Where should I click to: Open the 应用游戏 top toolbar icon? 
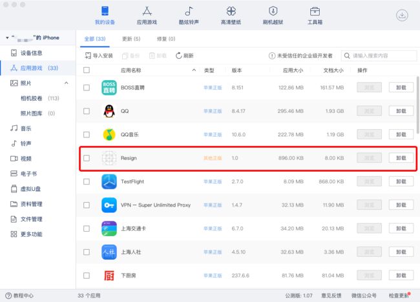(147, 15)
